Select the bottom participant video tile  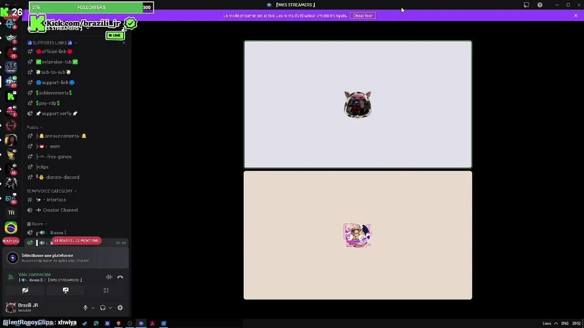point(358,235)
